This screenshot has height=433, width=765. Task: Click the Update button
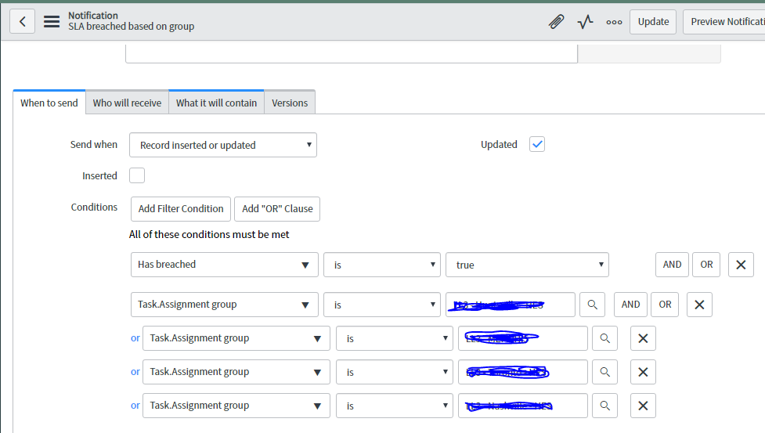[653, 22]
